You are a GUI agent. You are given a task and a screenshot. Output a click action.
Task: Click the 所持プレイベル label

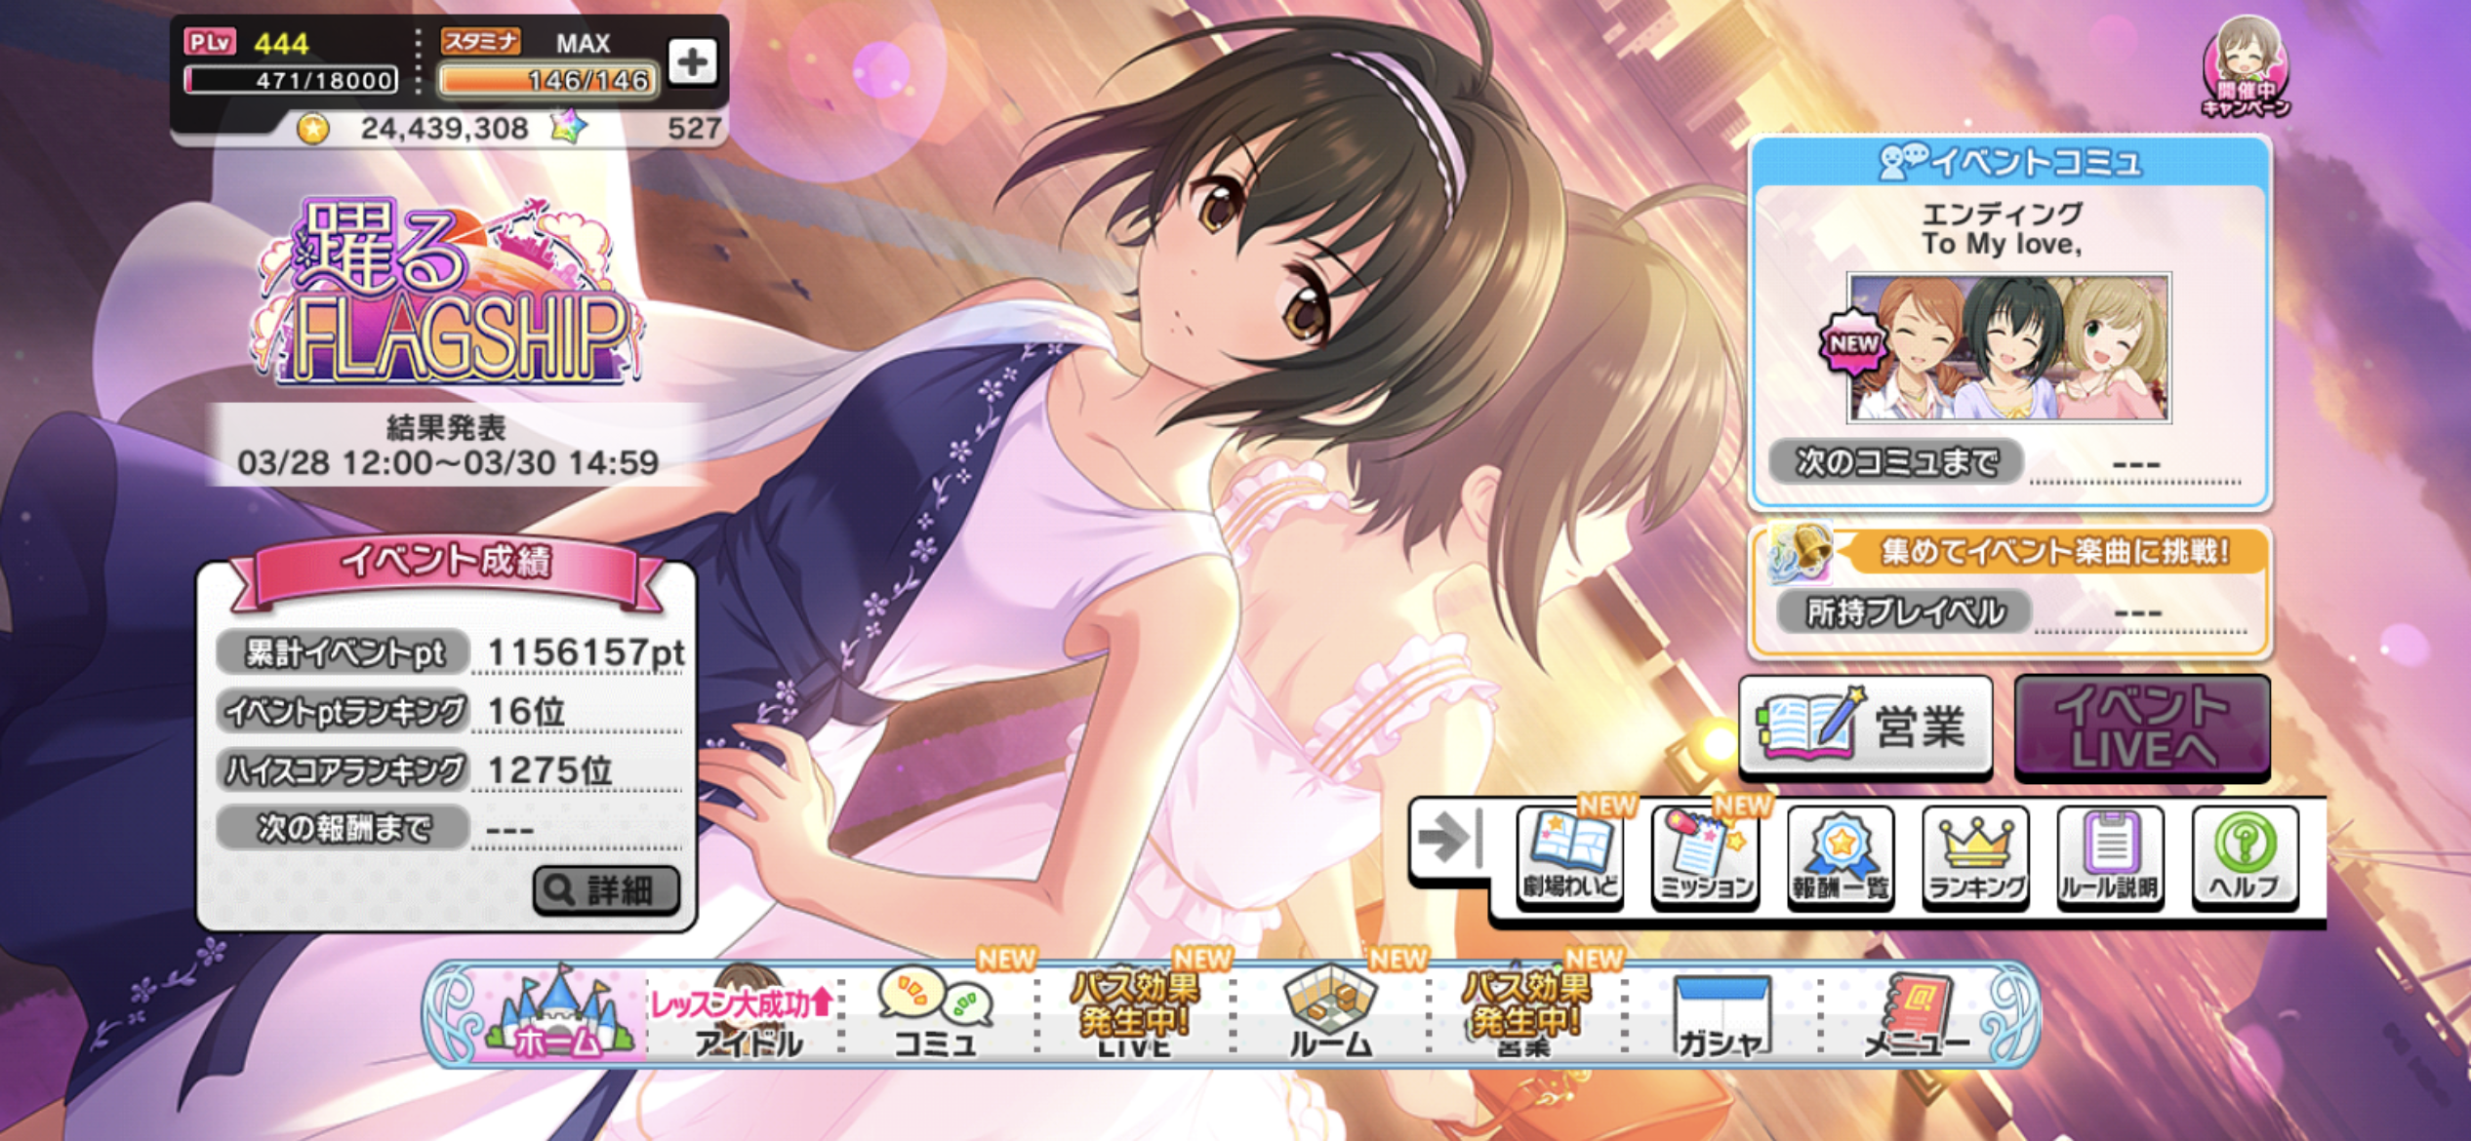coord(1905,612)
